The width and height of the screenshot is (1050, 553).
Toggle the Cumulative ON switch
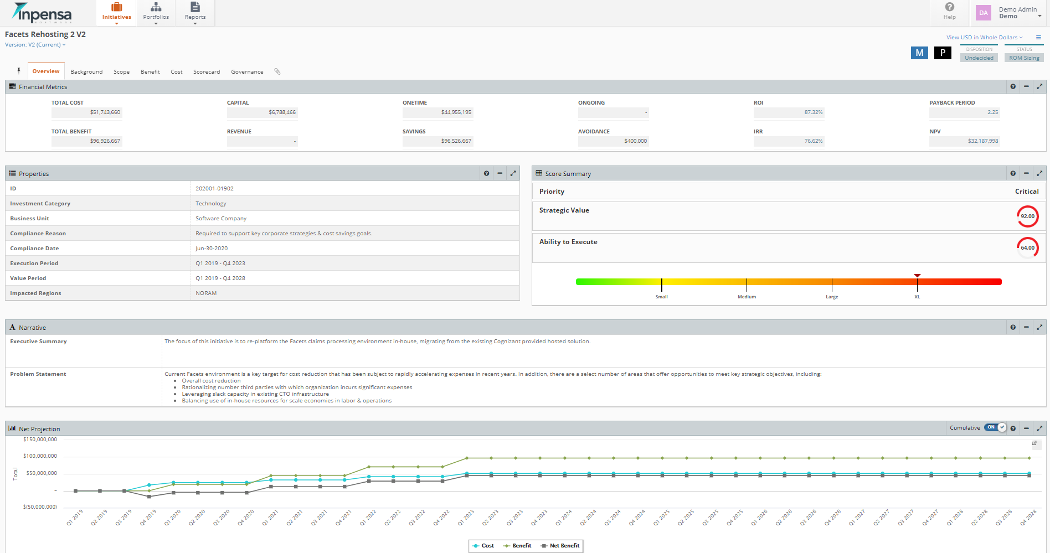point(995,427)
